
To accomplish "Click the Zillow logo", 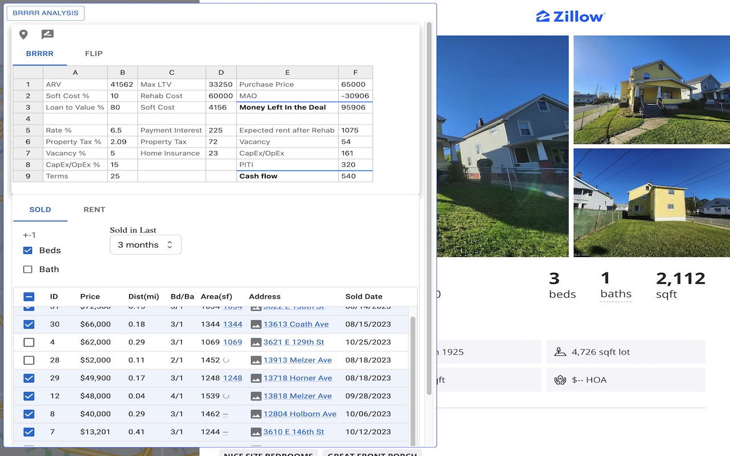I will coord(570,16).
